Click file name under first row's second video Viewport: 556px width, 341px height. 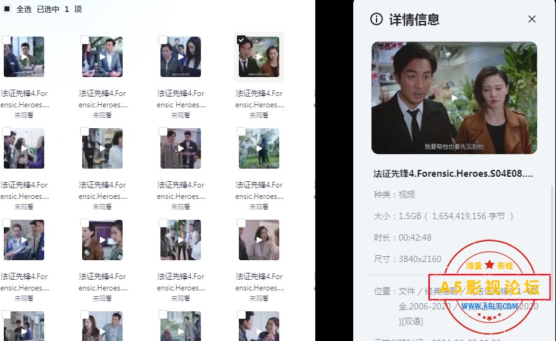103,99
